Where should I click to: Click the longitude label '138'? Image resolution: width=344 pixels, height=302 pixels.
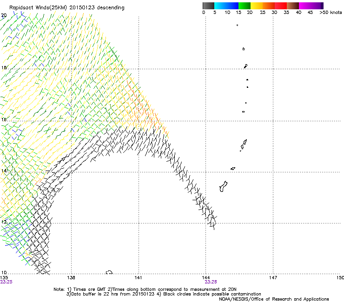[x=71, y=278]
